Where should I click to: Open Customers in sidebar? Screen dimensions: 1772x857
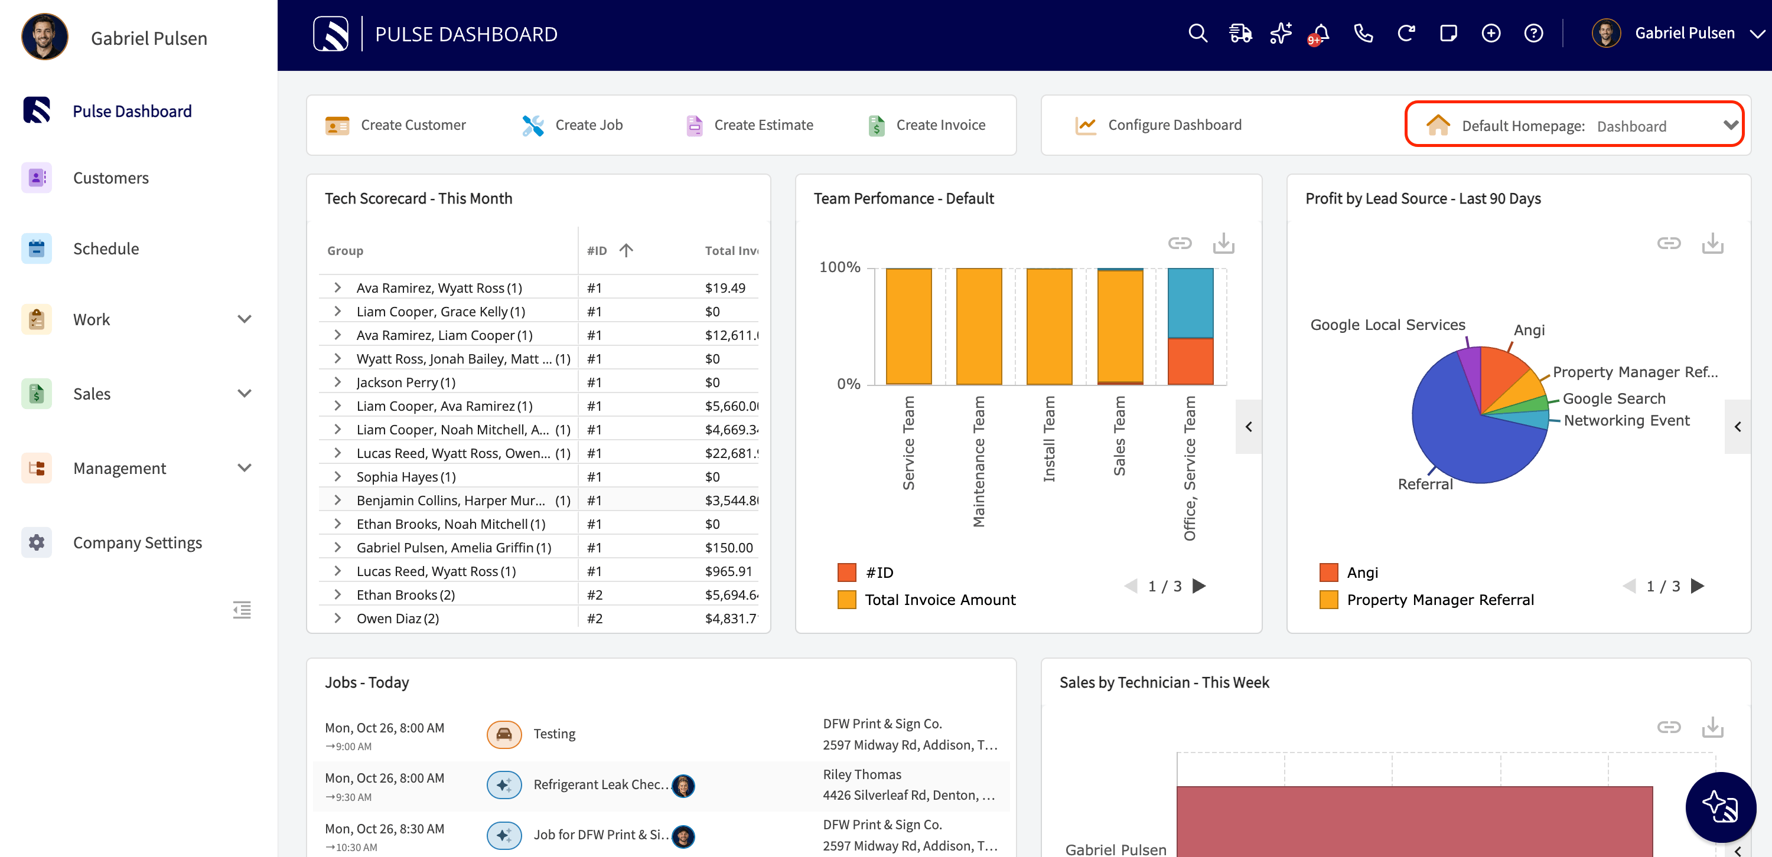(x=111, y=177)
